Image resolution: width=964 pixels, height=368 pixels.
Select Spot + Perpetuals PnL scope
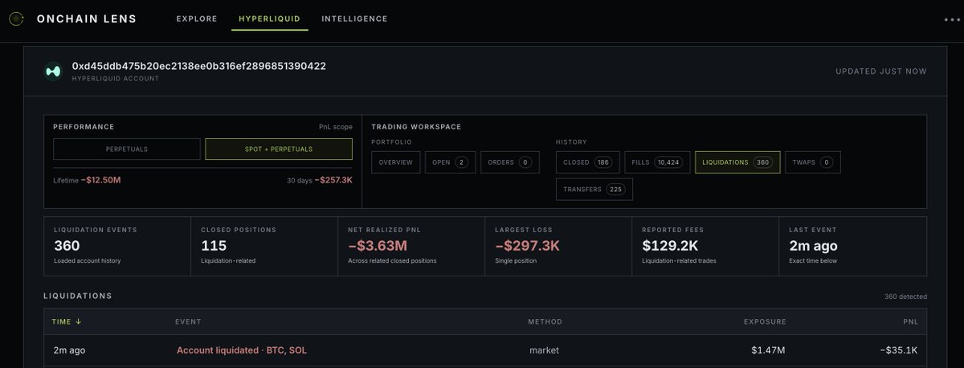click(279, 149)
